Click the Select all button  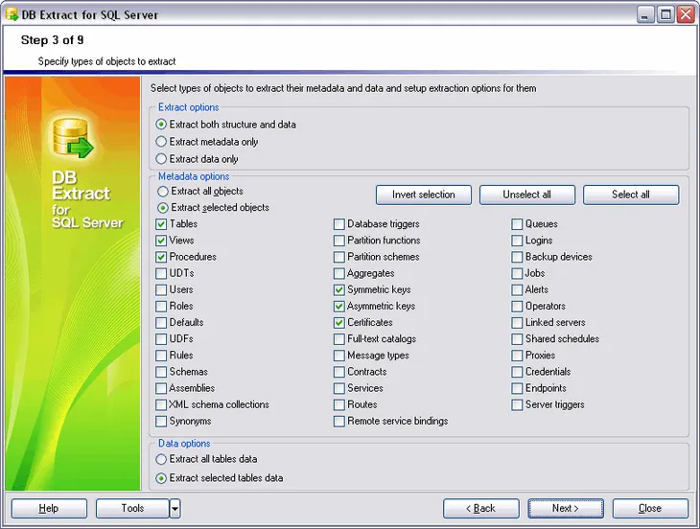point(631,195)
